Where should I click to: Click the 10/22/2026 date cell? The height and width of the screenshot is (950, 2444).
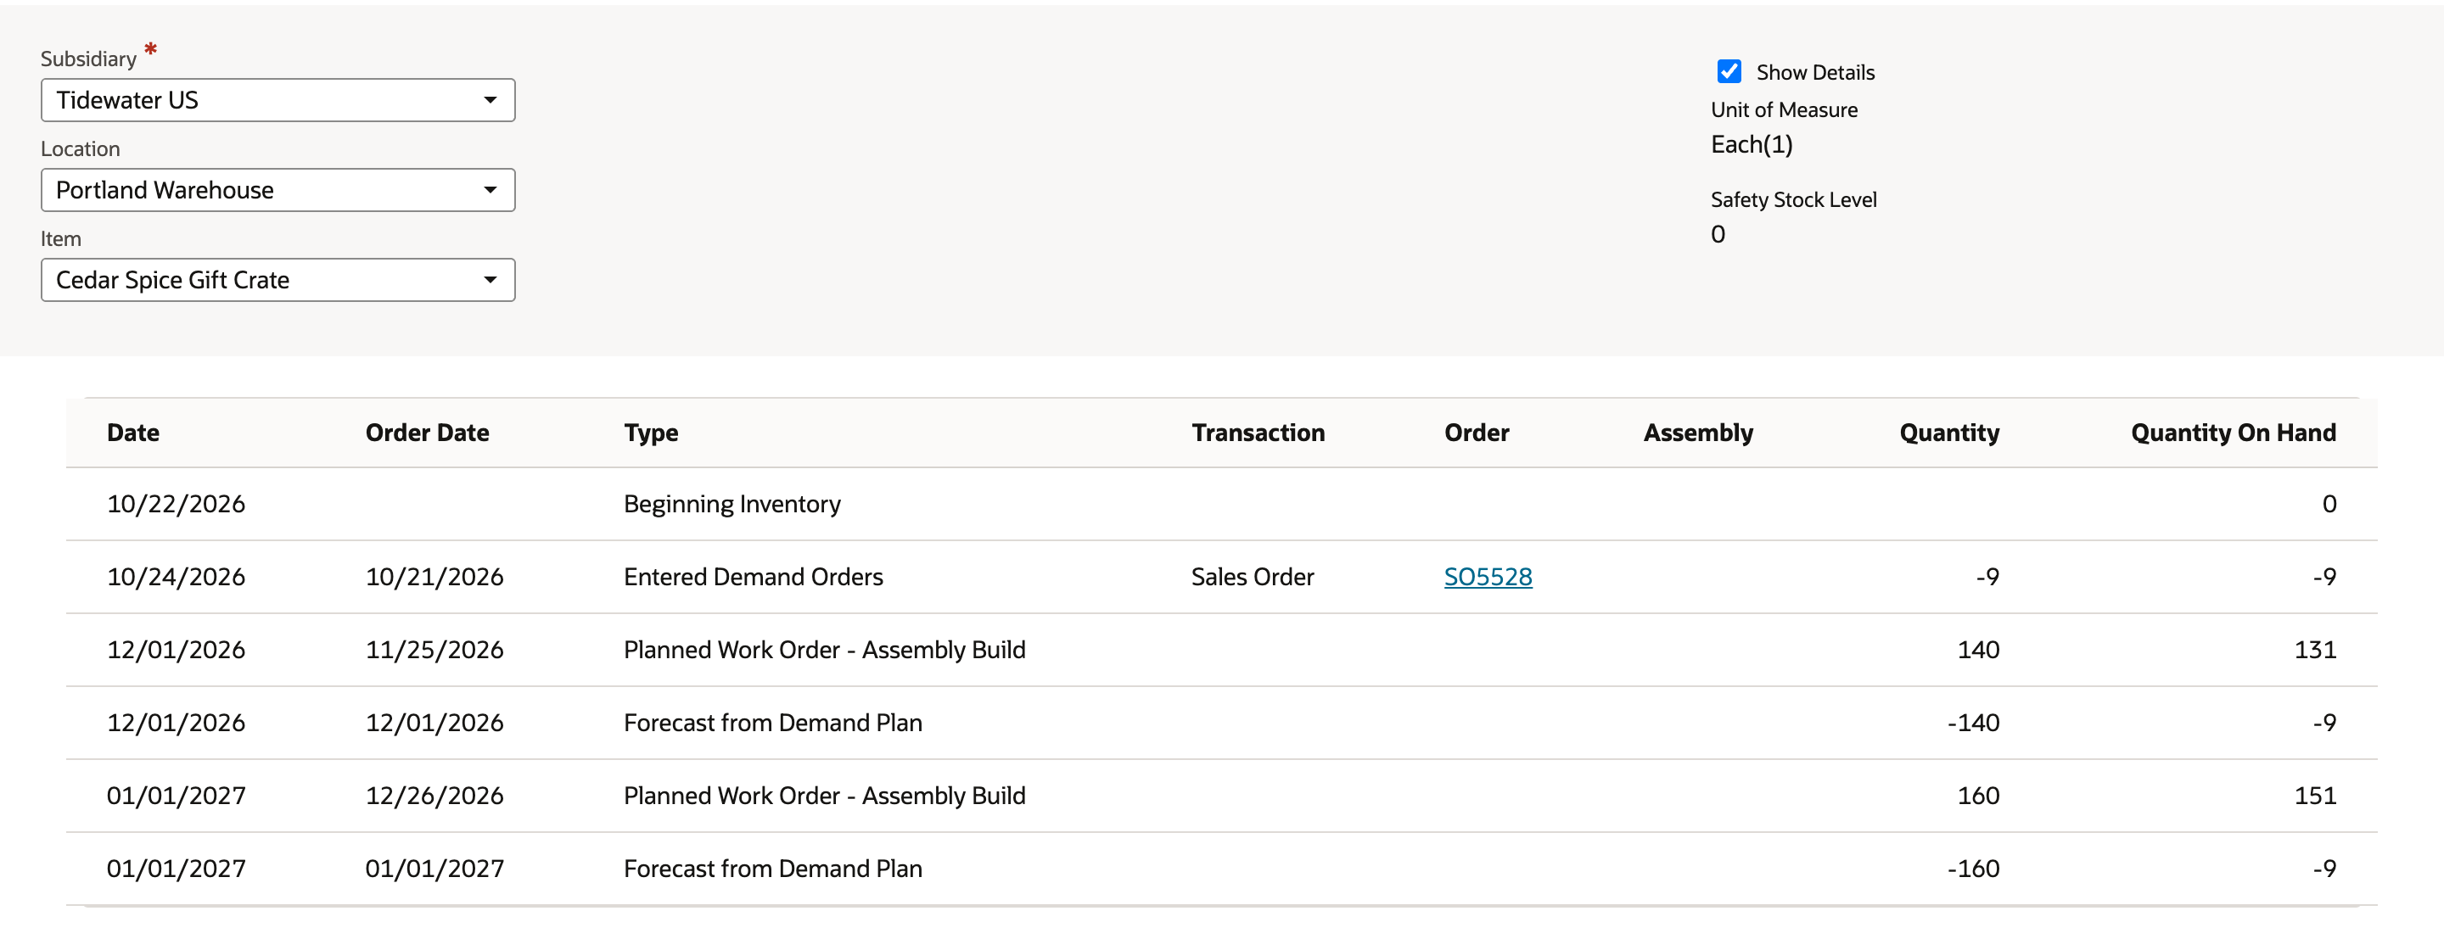[x=176, y=504]
